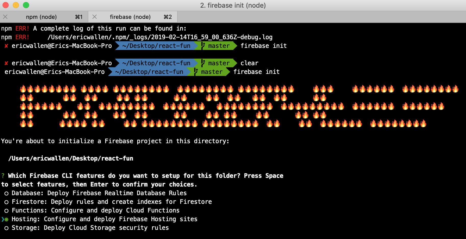The width and height of the screenshot is (466, 239).
Task: Close the npm (node) tab
Action: [x=5, y=17]
